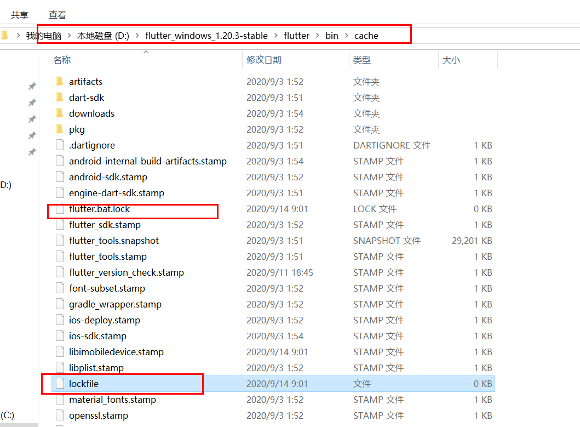Screen dimensions: 580x427
Task: Select the downloads folder icon
Action: [60, 113]
